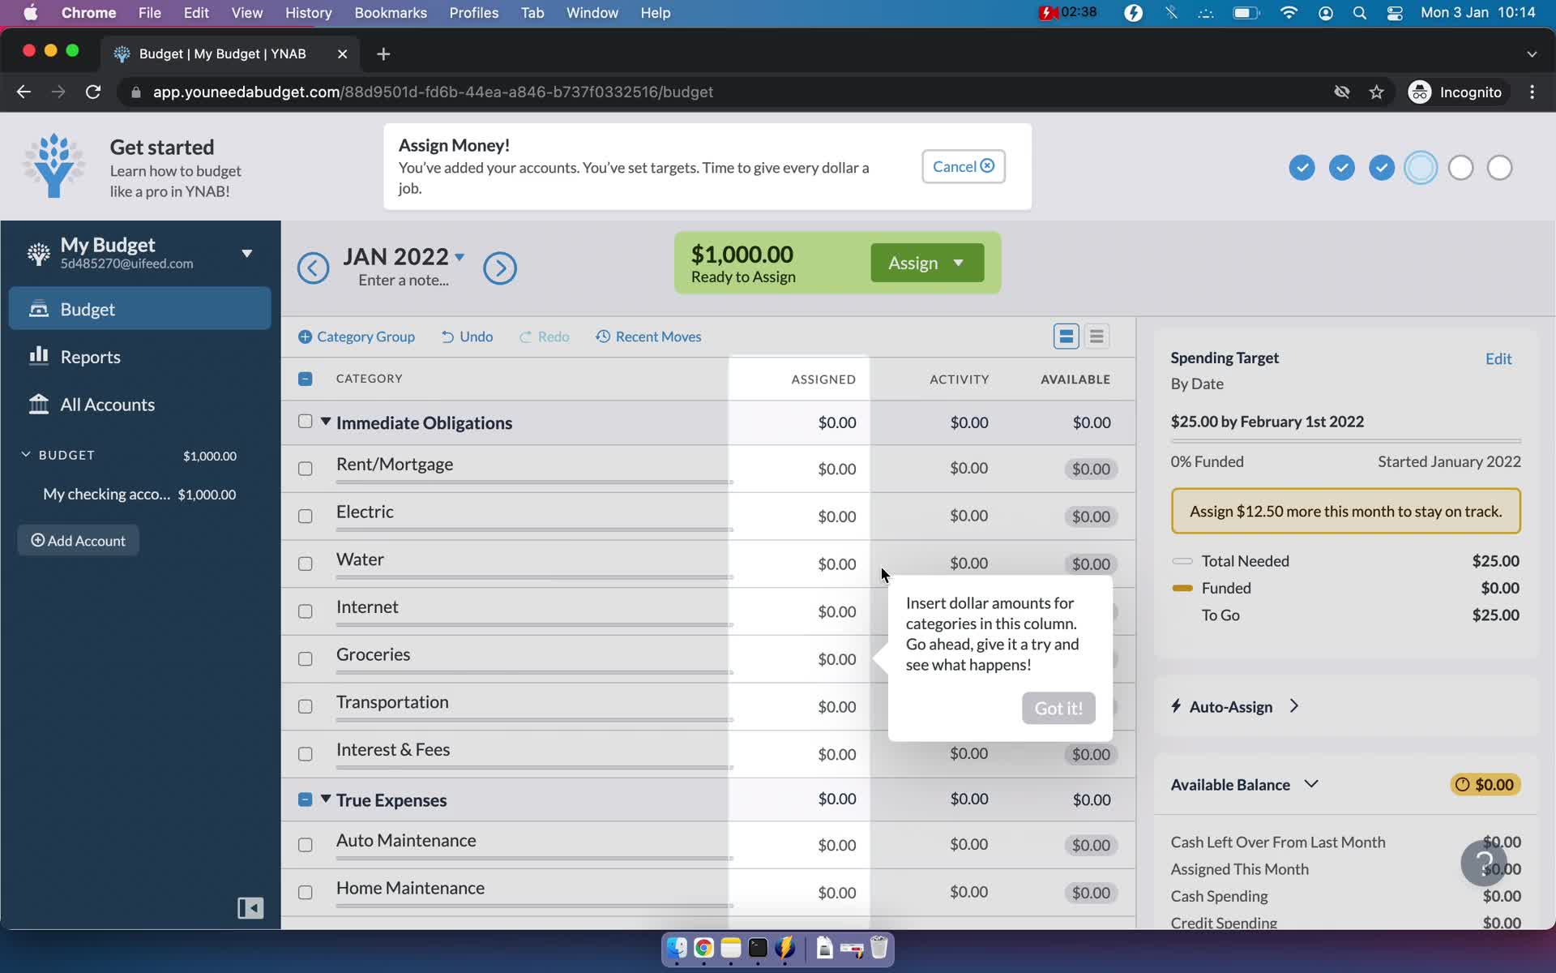Screen dimensions: 1556x973
Task: Expand the Immediate Obligations category group
Action: coord(325,422)
